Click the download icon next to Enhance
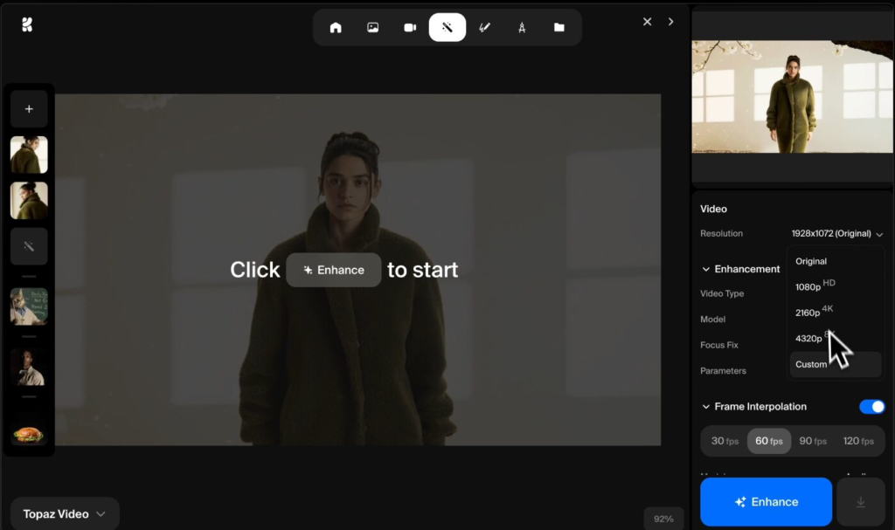The height and width of the screenshot is (530, 895). (x=860, y=501)
